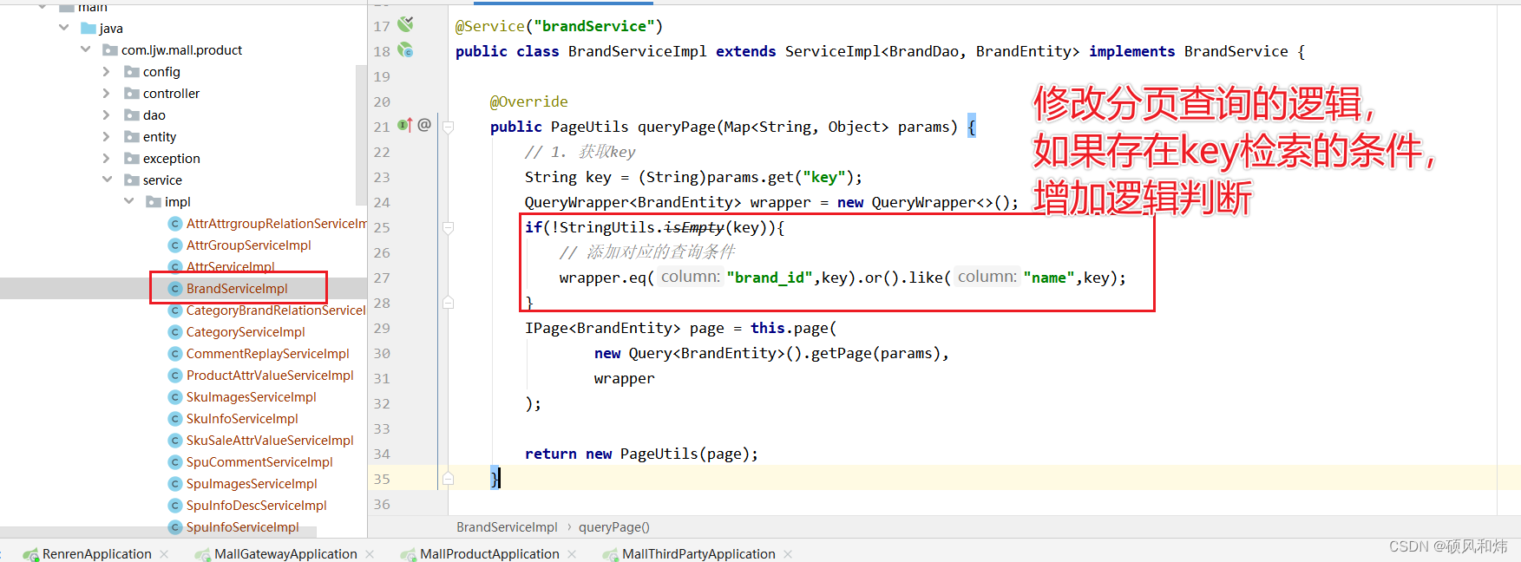
Task: Click the MallProductApplication run configuration icon
Action: (409, 554)
